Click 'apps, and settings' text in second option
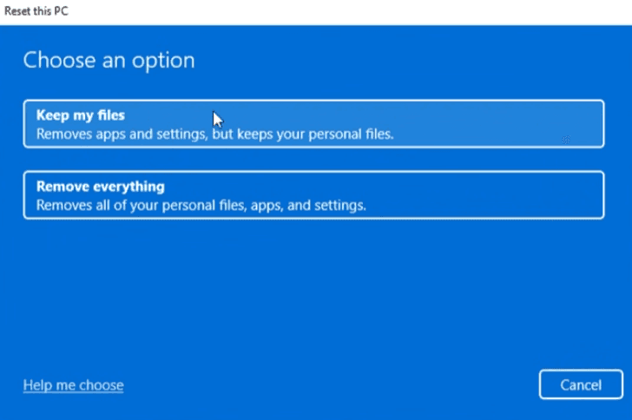This screenshot has width=632, height=420. point(308,206)
